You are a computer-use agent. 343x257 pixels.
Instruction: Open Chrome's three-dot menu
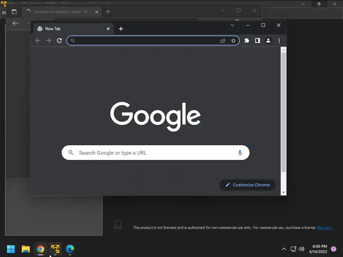coord(279,40)
